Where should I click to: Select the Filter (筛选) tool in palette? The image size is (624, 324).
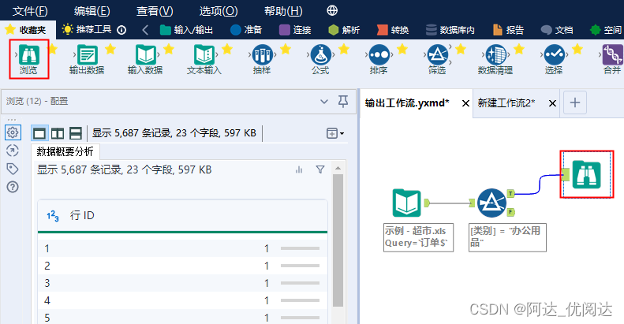[x=437, y=59]
